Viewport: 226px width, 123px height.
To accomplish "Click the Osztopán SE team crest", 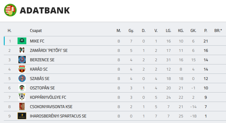I will tap(22, 88).
